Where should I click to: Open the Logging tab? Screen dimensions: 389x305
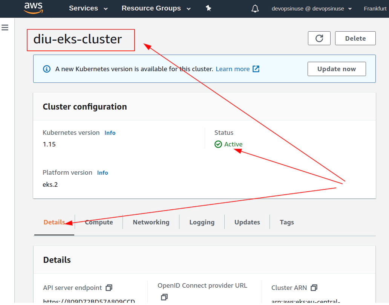202,222
